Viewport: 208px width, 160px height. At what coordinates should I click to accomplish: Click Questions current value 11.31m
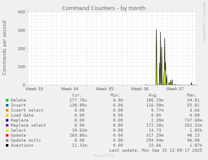click(80, 145)
